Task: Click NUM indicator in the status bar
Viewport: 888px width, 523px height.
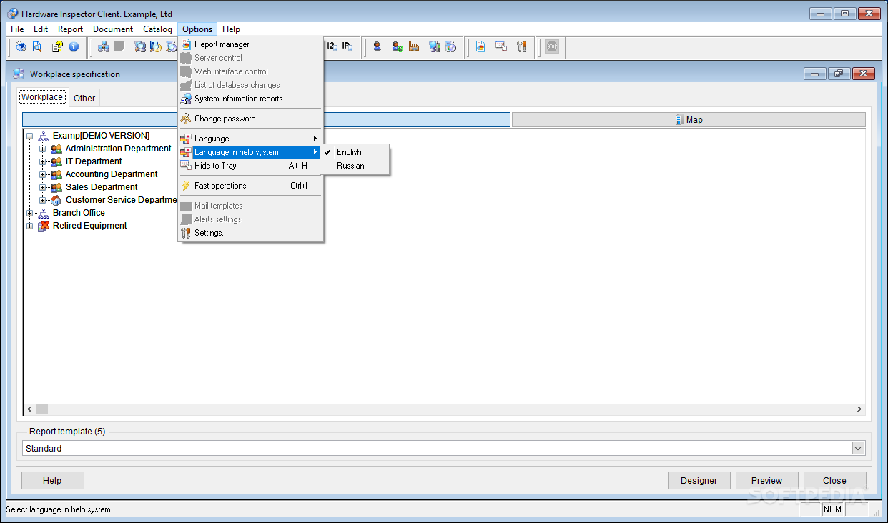Action: tap(832, 509)
